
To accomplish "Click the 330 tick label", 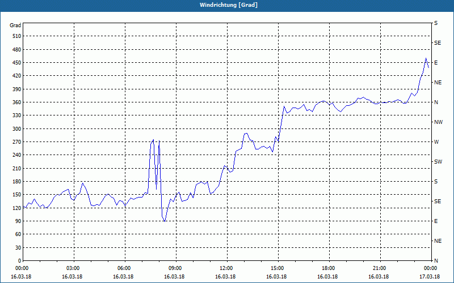I will tap(17, 115).
